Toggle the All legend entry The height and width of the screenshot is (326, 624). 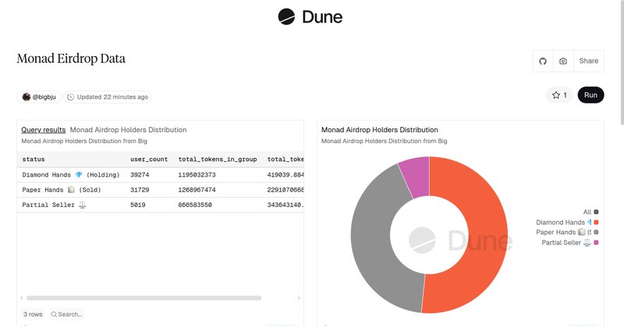[590, 212]
